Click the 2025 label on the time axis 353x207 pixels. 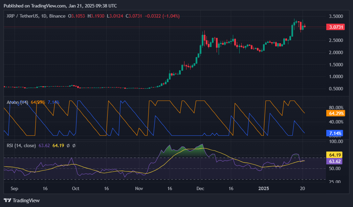[264, 188]
